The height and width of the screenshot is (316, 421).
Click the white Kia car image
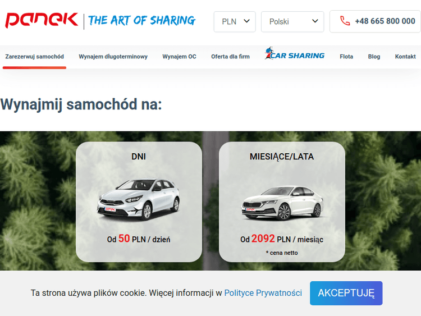pos(139,199)
